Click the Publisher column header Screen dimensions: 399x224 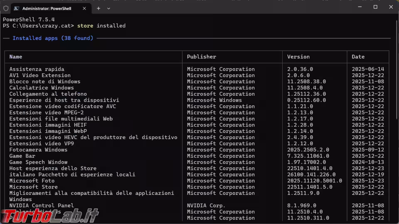click(x=202, y=57)
